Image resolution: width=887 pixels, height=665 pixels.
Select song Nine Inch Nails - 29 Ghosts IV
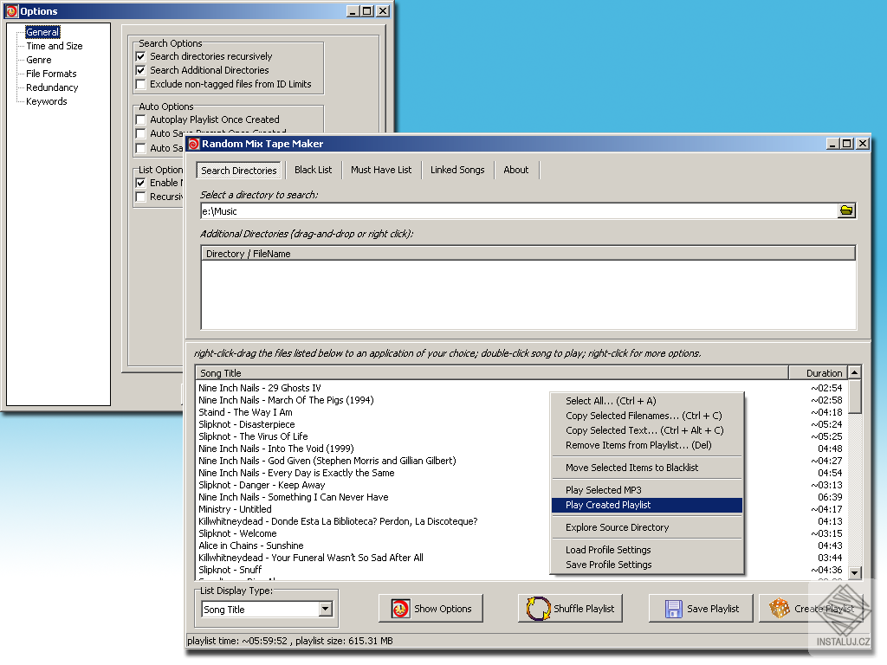click(260, 388)
